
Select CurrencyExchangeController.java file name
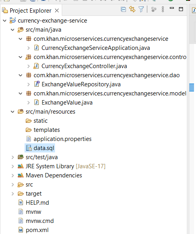point(84,66)
